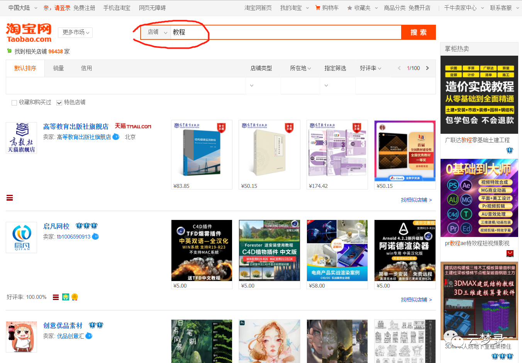The height and width of the screenshot is (363, 522).
Task: Select the 信用 sorting tab
Action: click(86, 68)
